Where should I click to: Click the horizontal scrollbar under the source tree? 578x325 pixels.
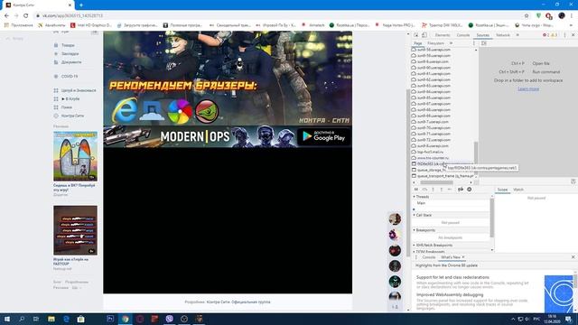pos(436,182)
